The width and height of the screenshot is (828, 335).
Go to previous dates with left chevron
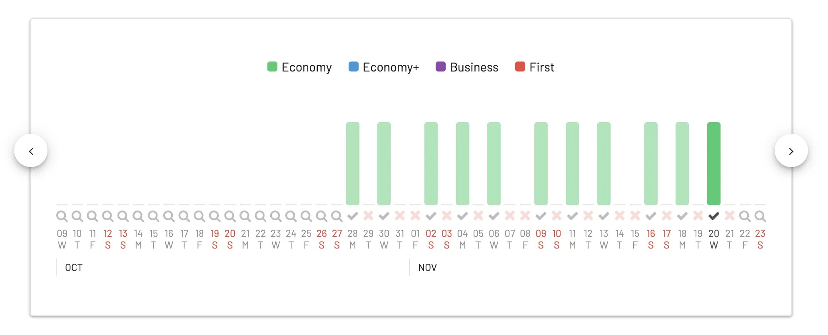click(x=31, y=151)
